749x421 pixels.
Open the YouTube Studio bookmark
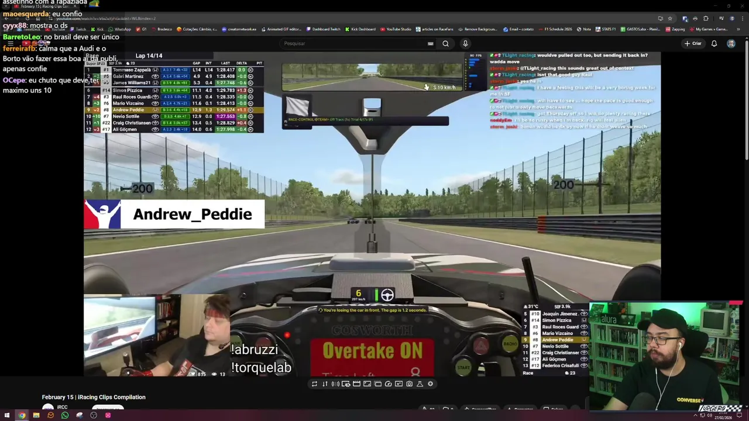point(396,29)
